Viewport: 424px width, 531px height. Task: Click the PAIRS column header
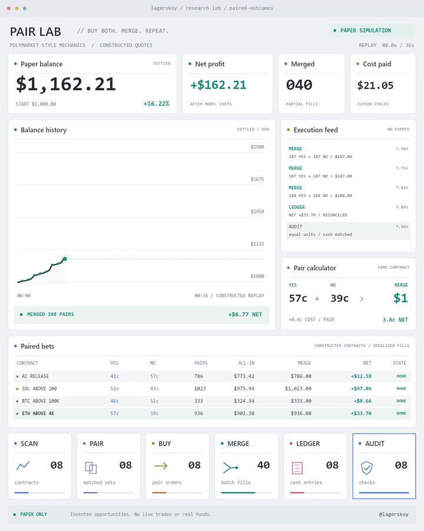pos(201,363)
